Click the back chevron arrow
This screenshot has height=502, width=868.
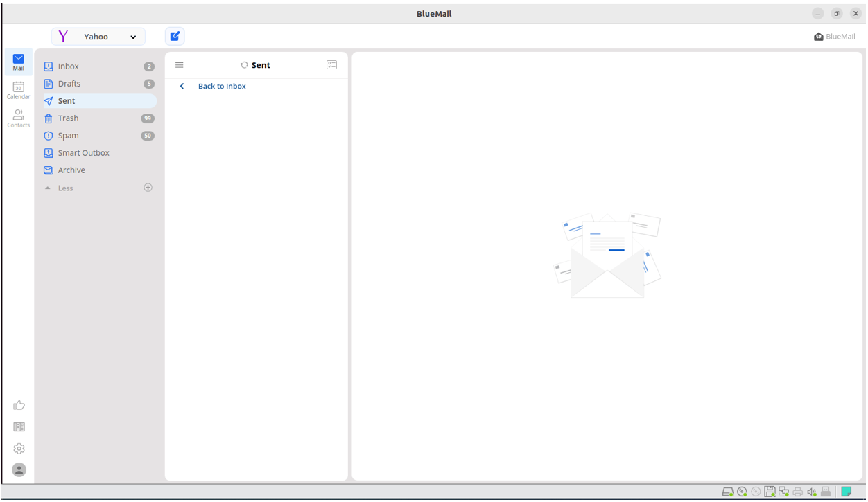182,87
